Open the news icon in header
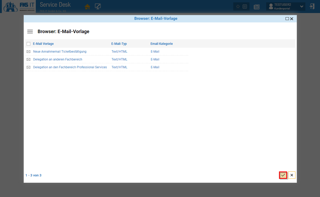This screenshot has height=197, width=320. [x=257, y=7]
